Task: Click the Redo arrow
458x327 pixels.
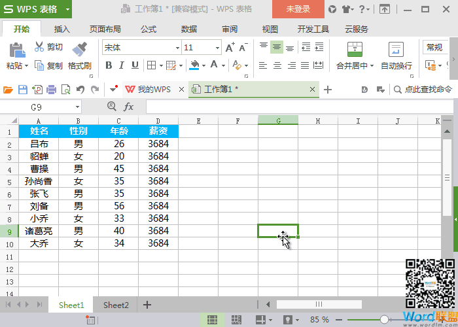Action: click(95, 90)
